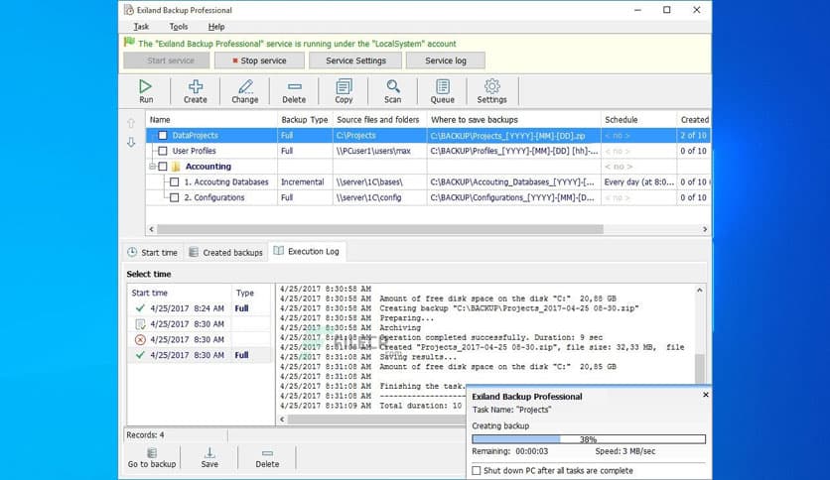Image resolution: width=830 pixels, height=480 pixels.
Task: Click "Every day (at 8:0..." schedule cell
Action: point(638,181)
